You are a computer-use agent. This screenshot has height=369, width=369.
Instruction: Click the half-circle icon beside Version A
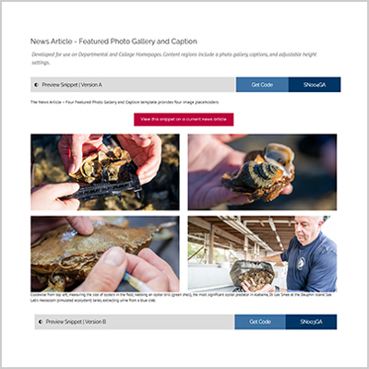click(x=36, y=85)
